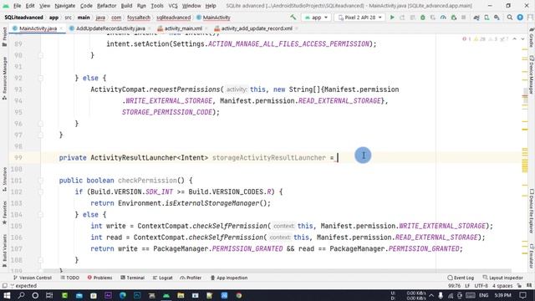The width and height of the screenshot is (535, 301).
Task: Open Resource Manager side panel
Action: pyautogui.click(x=4, y=78)
